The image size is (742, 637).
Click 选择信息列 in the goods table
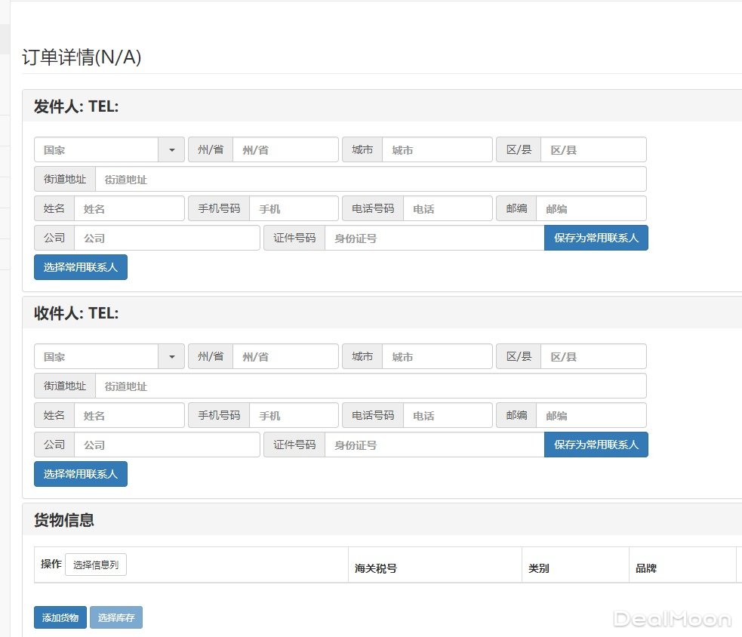(x=96, y=565)
